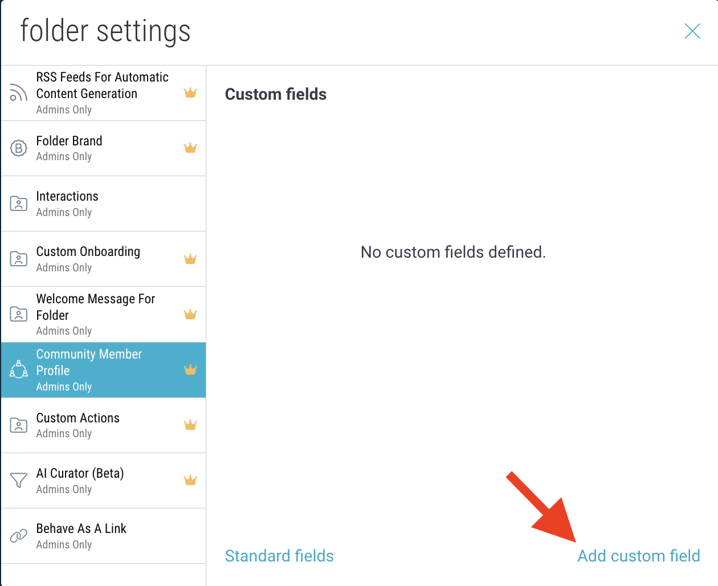Click the Interactions folder-person icon
This screenshot has height=586, width=718.
[18, 204]
